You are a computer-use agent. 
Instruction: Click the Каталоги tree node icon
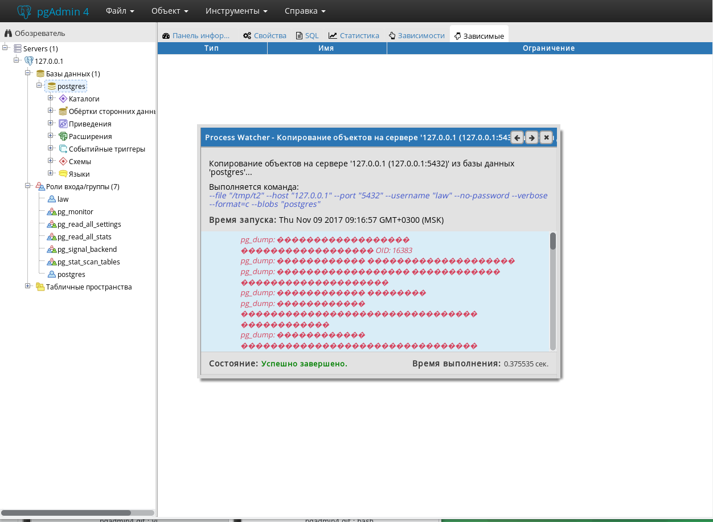[63, 99]
